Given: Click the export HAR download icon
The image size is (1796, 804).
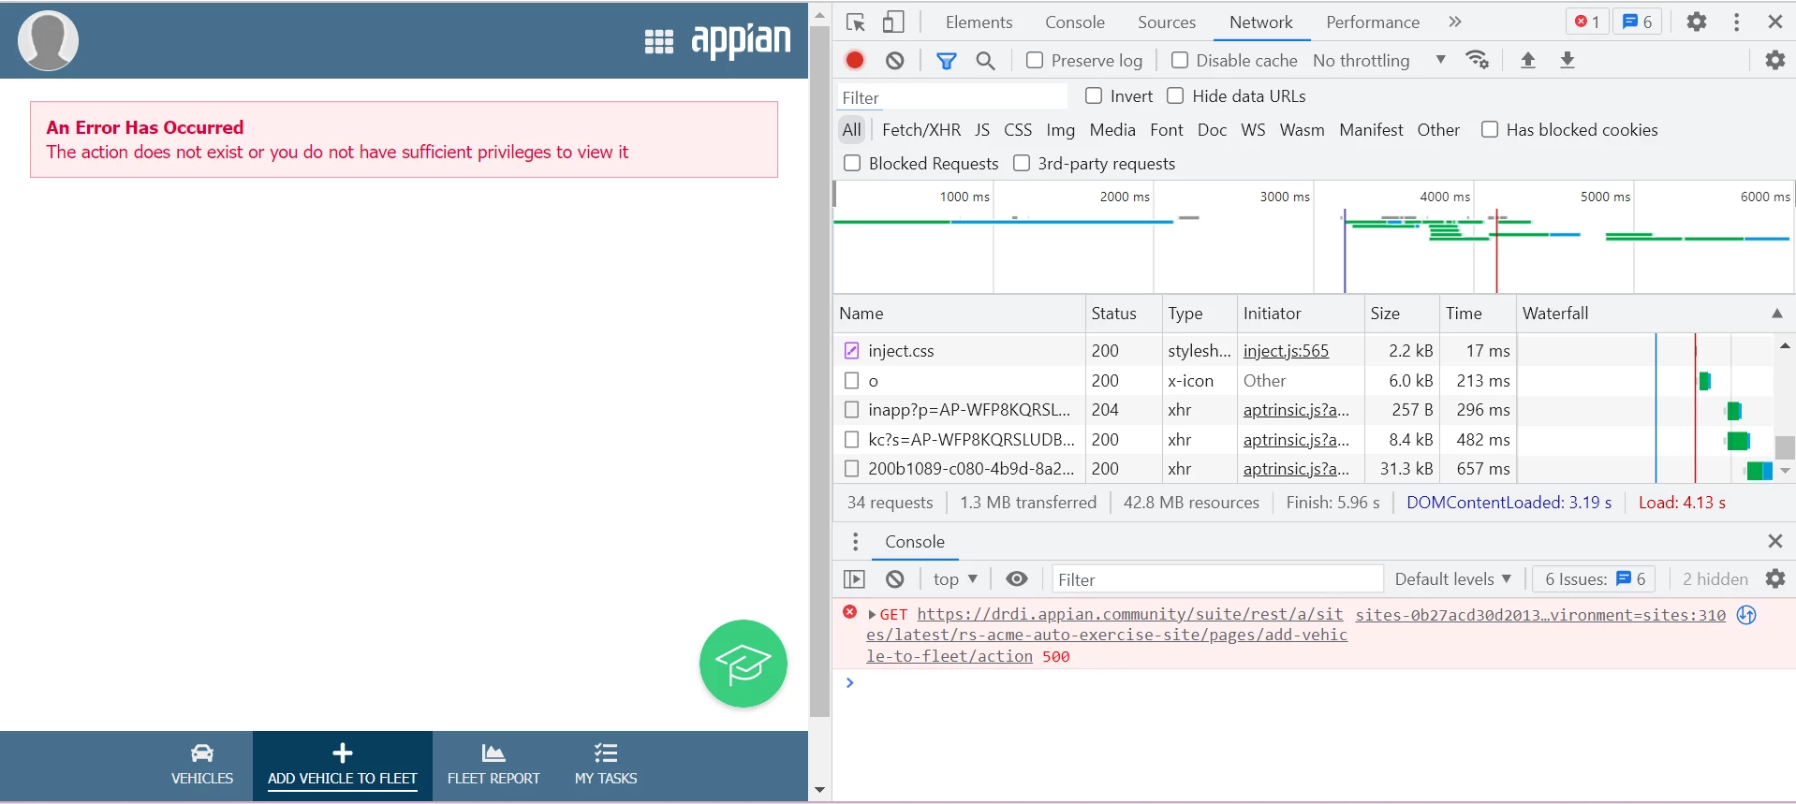Looking at the screenshot, I should [x=1568, y=60].
